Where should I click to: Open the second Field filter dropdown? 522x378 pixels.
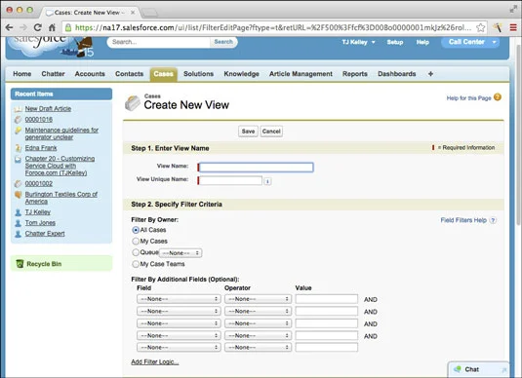pos(179,311)
